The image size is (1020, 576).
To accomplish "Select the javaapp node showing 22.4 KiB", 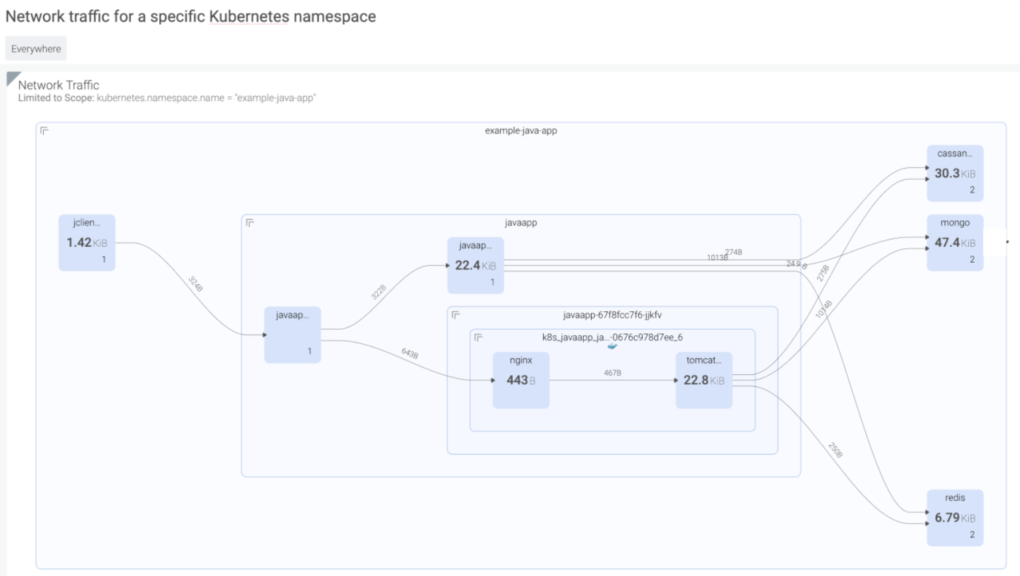I will click(x=475, y=265).
